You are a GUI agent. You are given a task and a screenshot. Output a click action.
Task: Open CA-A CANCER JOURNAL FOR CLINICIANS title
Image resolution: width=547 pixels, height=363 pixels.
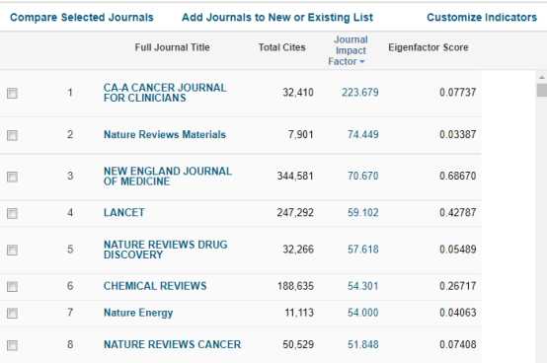tap(165, 93)
